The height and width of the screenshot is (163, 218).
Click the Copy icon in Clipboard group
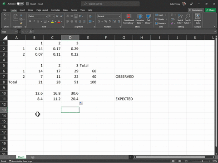(21, 19)
